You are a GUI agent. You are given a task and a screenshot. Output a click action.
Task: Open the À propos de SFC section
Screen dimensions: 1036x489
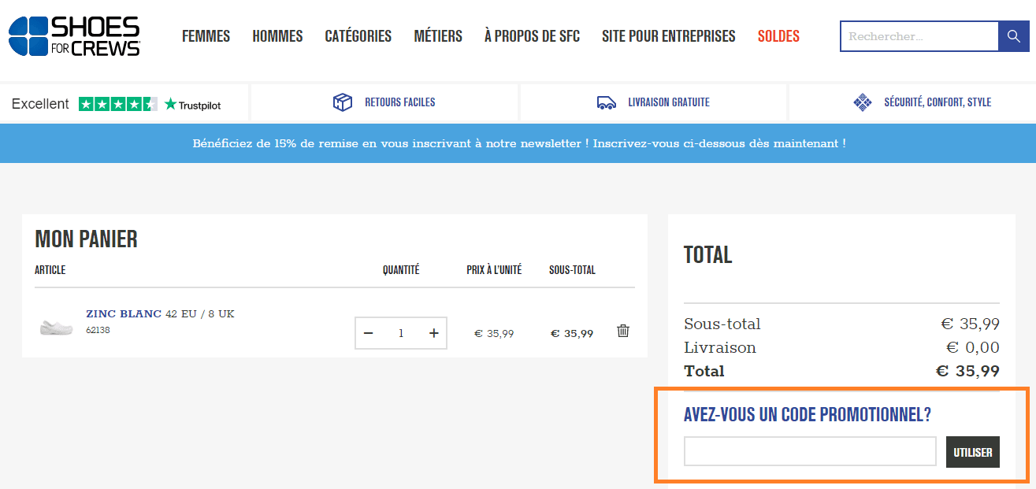tap(532, 35)
